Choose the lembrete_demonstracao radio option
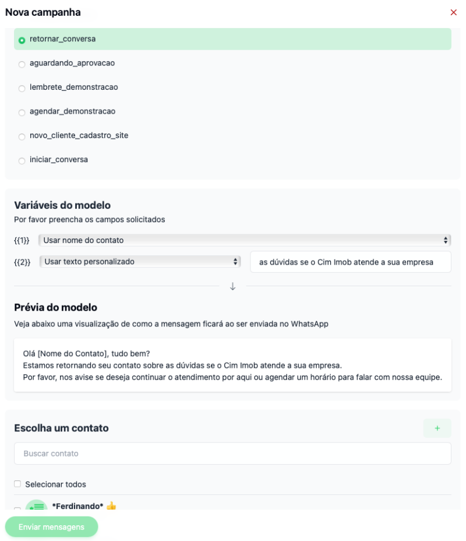The width and height of the screenshot is (466, 541). 22,89
